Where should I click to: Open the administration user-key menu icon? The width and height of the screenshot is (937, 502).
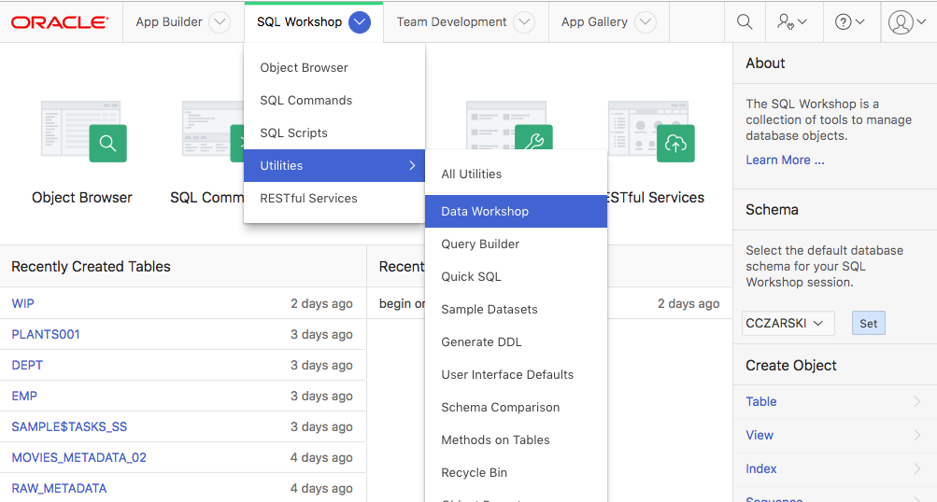click(x=792, y=21)
